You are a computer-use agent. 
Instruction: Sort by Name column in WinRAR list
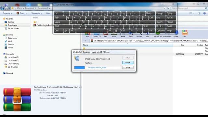pyautogui.click(x=127, y=45)
